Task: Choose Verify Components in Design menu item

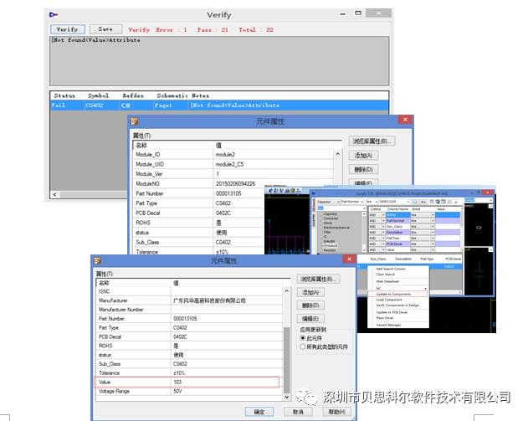Action: tap(397, 305)
